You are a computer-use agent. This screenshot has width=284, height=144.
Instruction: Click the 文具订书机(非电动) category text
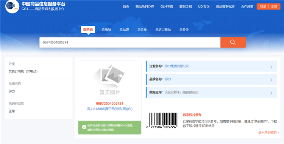(23, 71)
